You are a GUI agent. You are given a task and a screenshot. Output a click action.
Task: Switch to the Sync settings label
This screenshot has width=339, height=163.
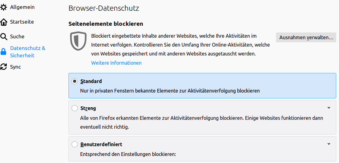click(x=15, y=67)
